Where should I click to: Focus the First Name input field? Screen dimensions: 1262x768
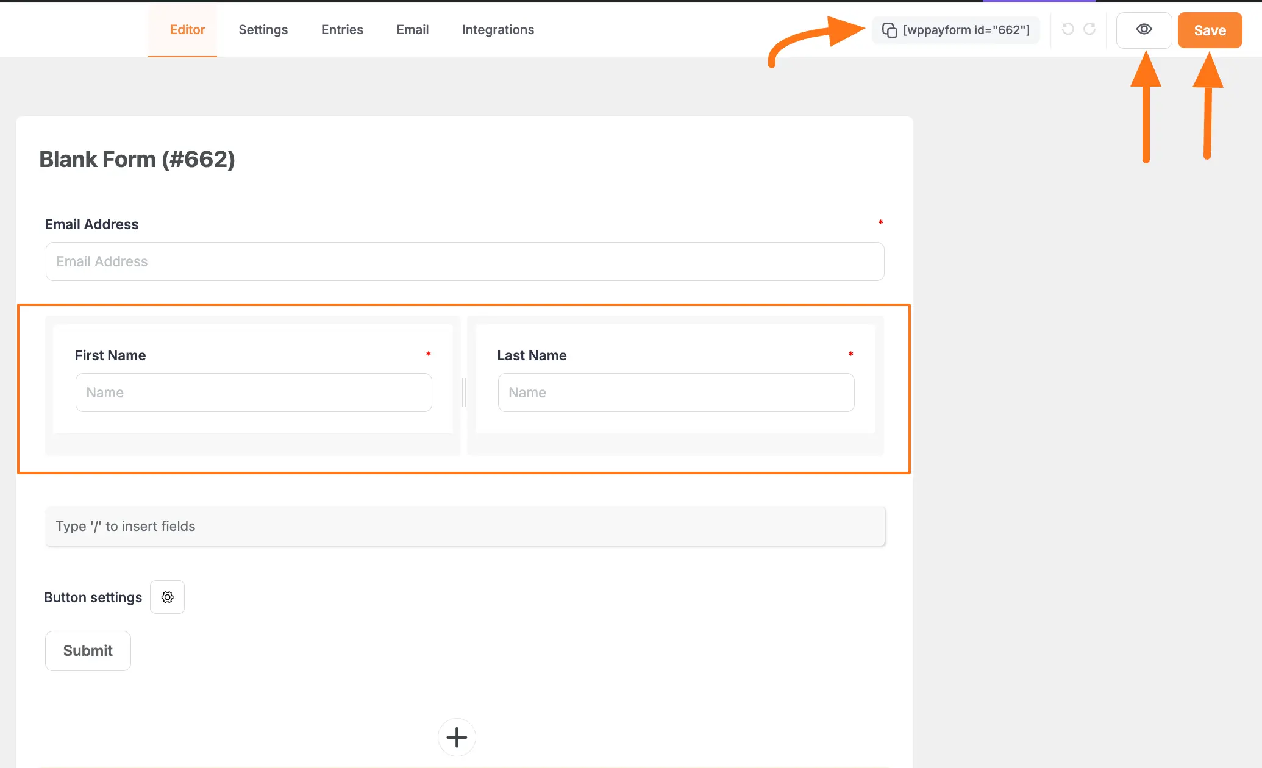254,393
